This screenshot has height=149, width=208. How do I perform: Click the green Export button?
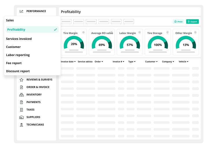[x=192, y=22]
